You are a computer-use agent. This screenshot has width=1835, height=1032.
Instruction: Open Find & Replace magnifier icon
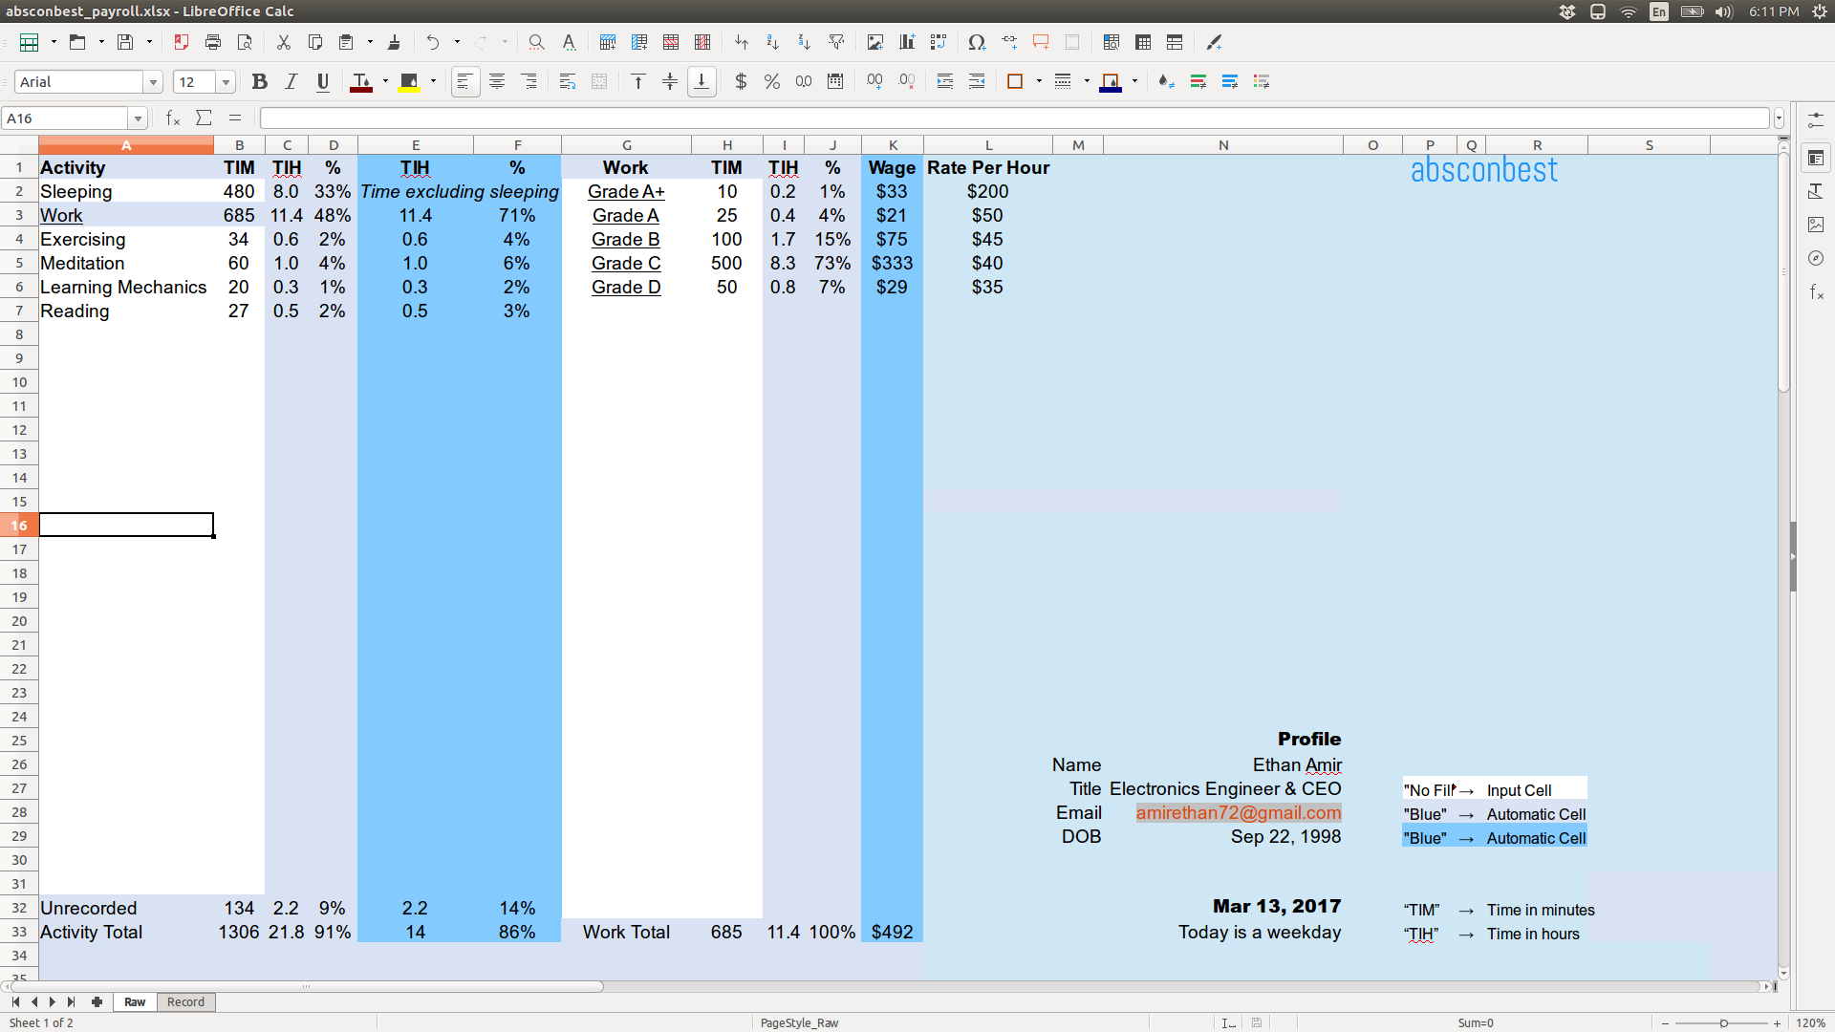coord(536,42)
